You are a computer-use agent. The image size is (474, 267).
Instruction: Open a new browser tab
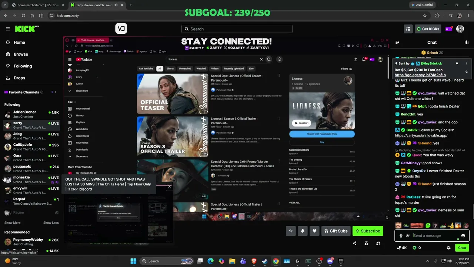coord(131,5)
